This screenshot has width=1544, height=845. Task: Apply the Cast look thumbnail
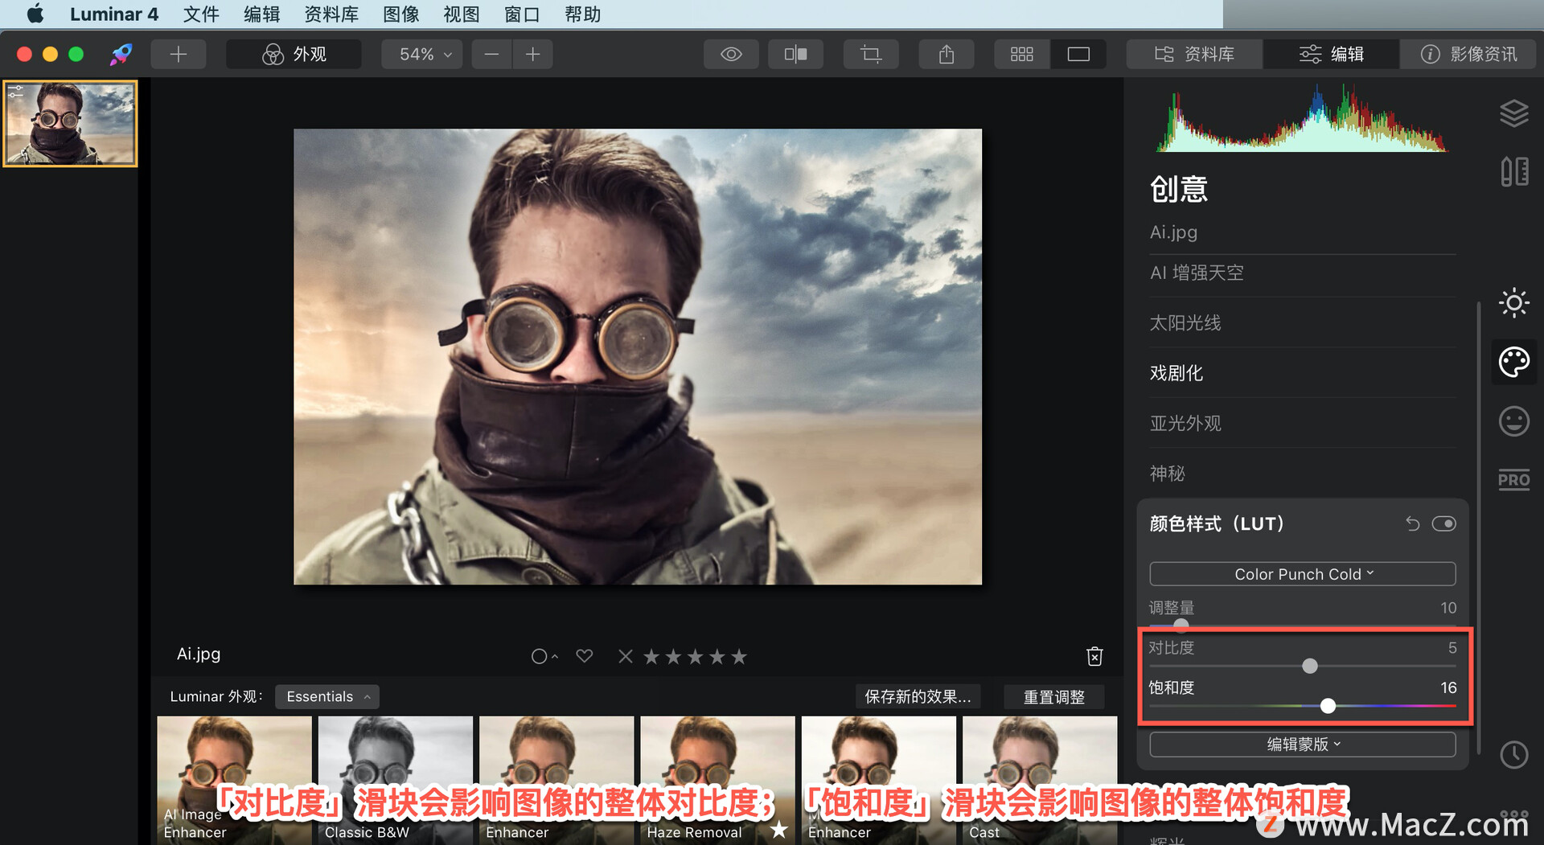click(x=1040, y=780)
